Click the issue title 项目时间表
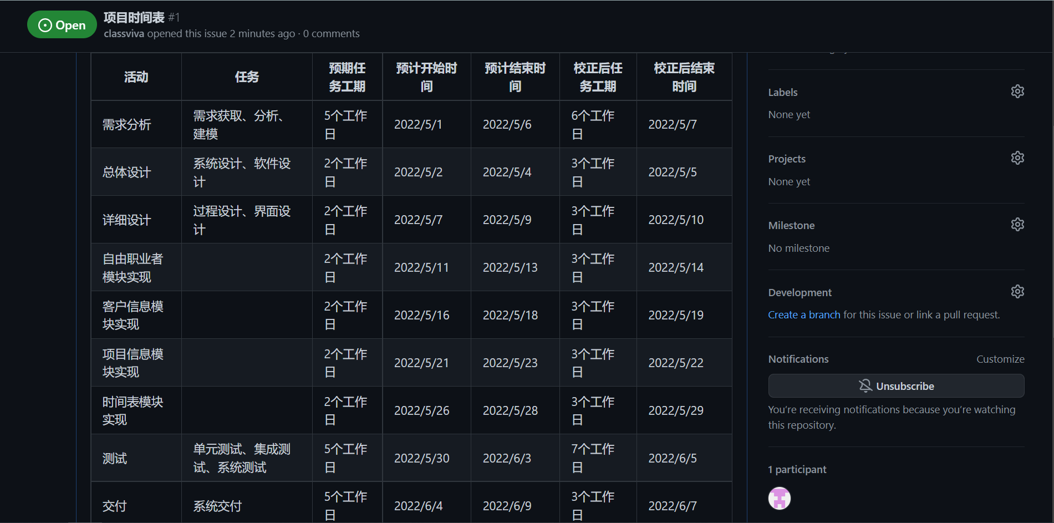The width and height of the screenshot is (1054, 523). [x=134, y=18]
